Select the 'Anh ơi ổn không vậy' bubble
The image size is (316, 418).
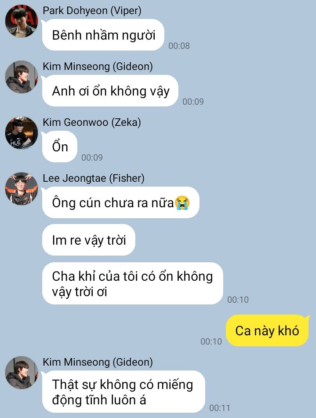coord(110,91)
